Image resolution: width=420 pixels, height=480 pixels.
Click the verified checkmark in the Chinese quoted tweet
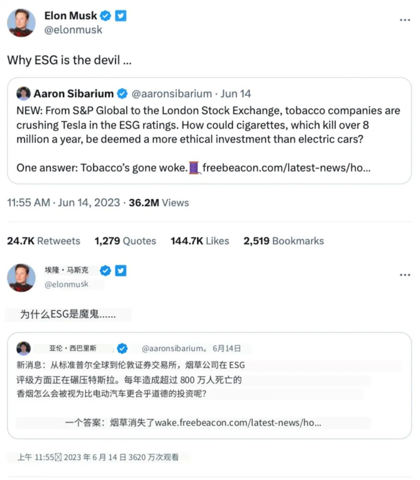tap(122, 348)
